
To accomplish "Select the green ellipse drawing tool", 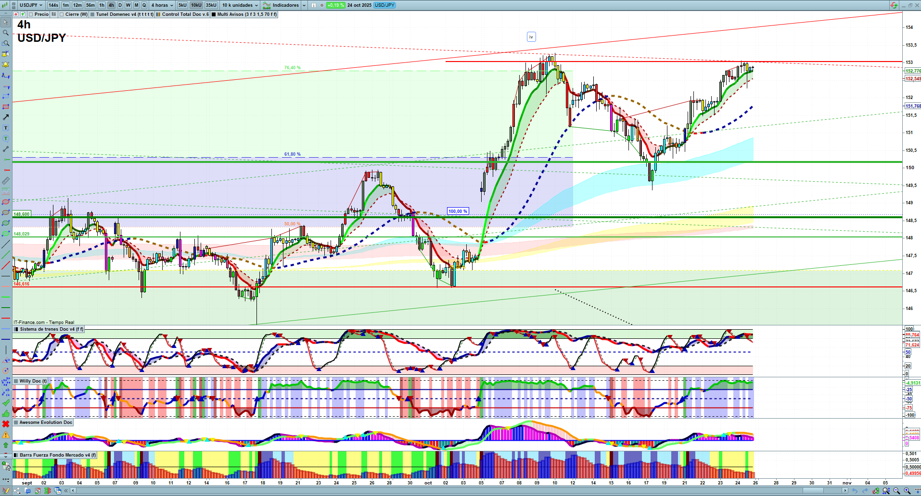I will (6, 223).
